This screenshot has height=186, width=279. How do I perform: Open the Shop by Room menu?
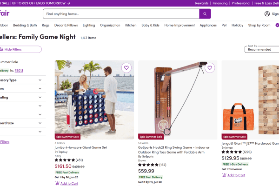[x=259, y=25]
